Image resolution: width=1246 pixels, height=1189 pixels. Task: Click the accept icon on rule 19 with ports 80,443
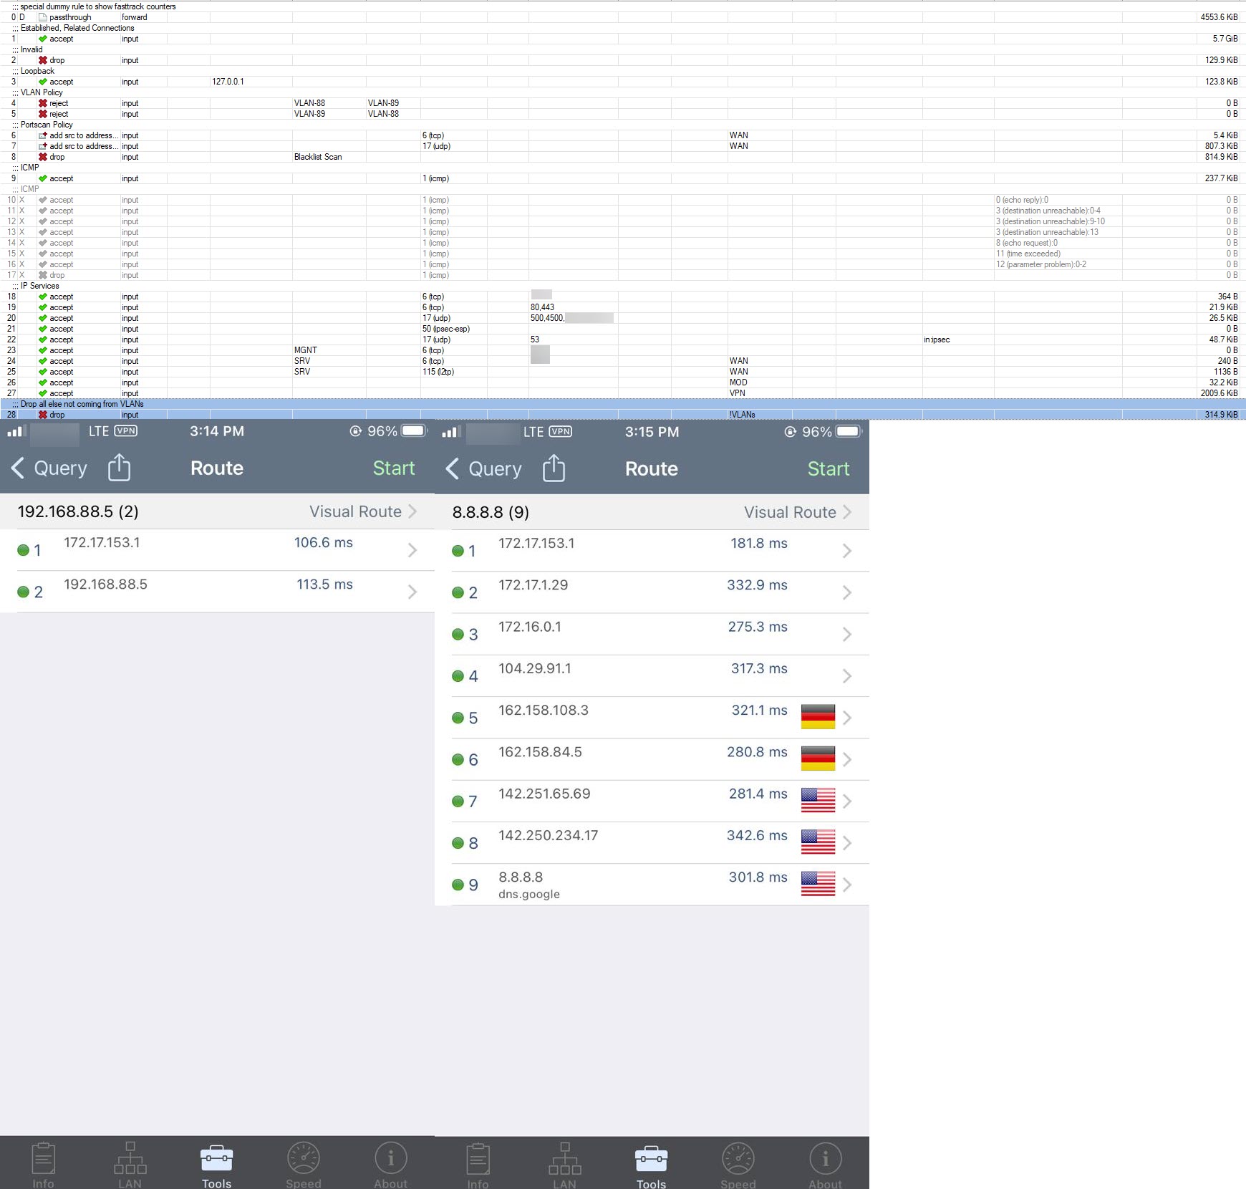(x=43, y=307)
